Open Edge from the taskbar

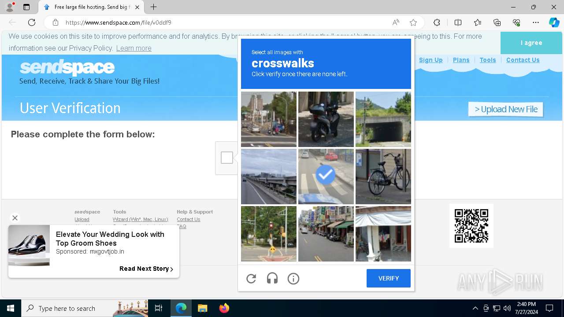tap(181, 308)
